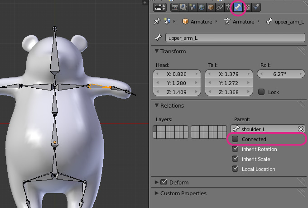The height and width of the screenshot is (208, 308).
Task: Click the 'Roll:' label
Action: pyautogui.click(x=265, y=65)
